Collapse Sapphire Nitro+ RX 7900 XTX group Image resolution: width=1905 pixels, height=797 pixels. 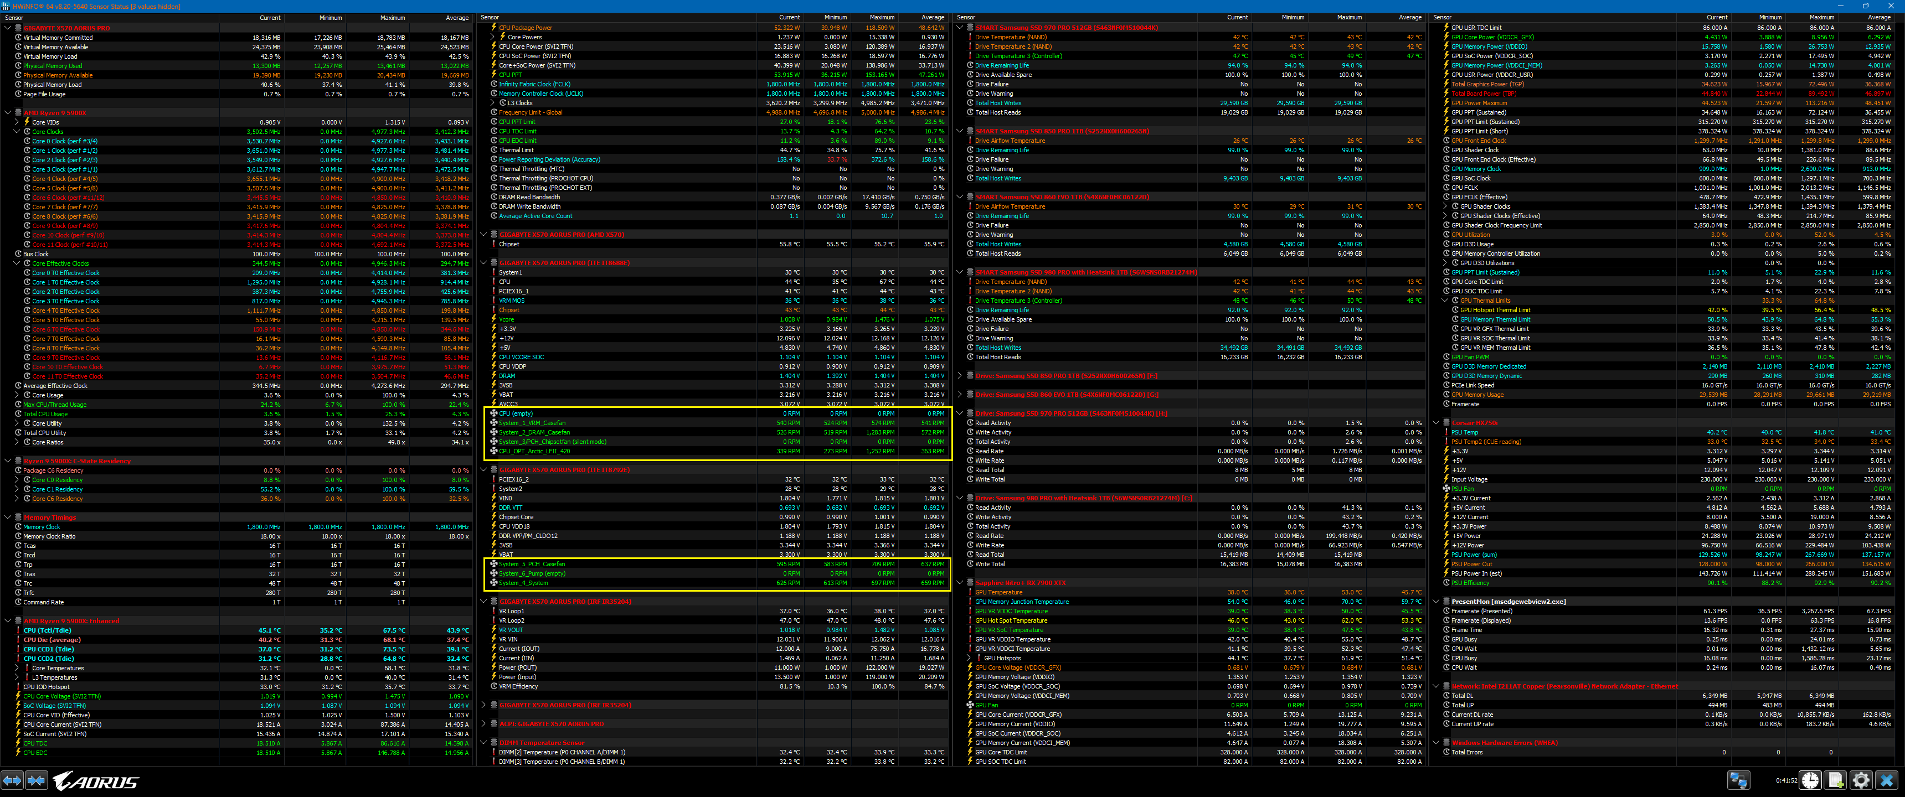[x=961, y=583]
